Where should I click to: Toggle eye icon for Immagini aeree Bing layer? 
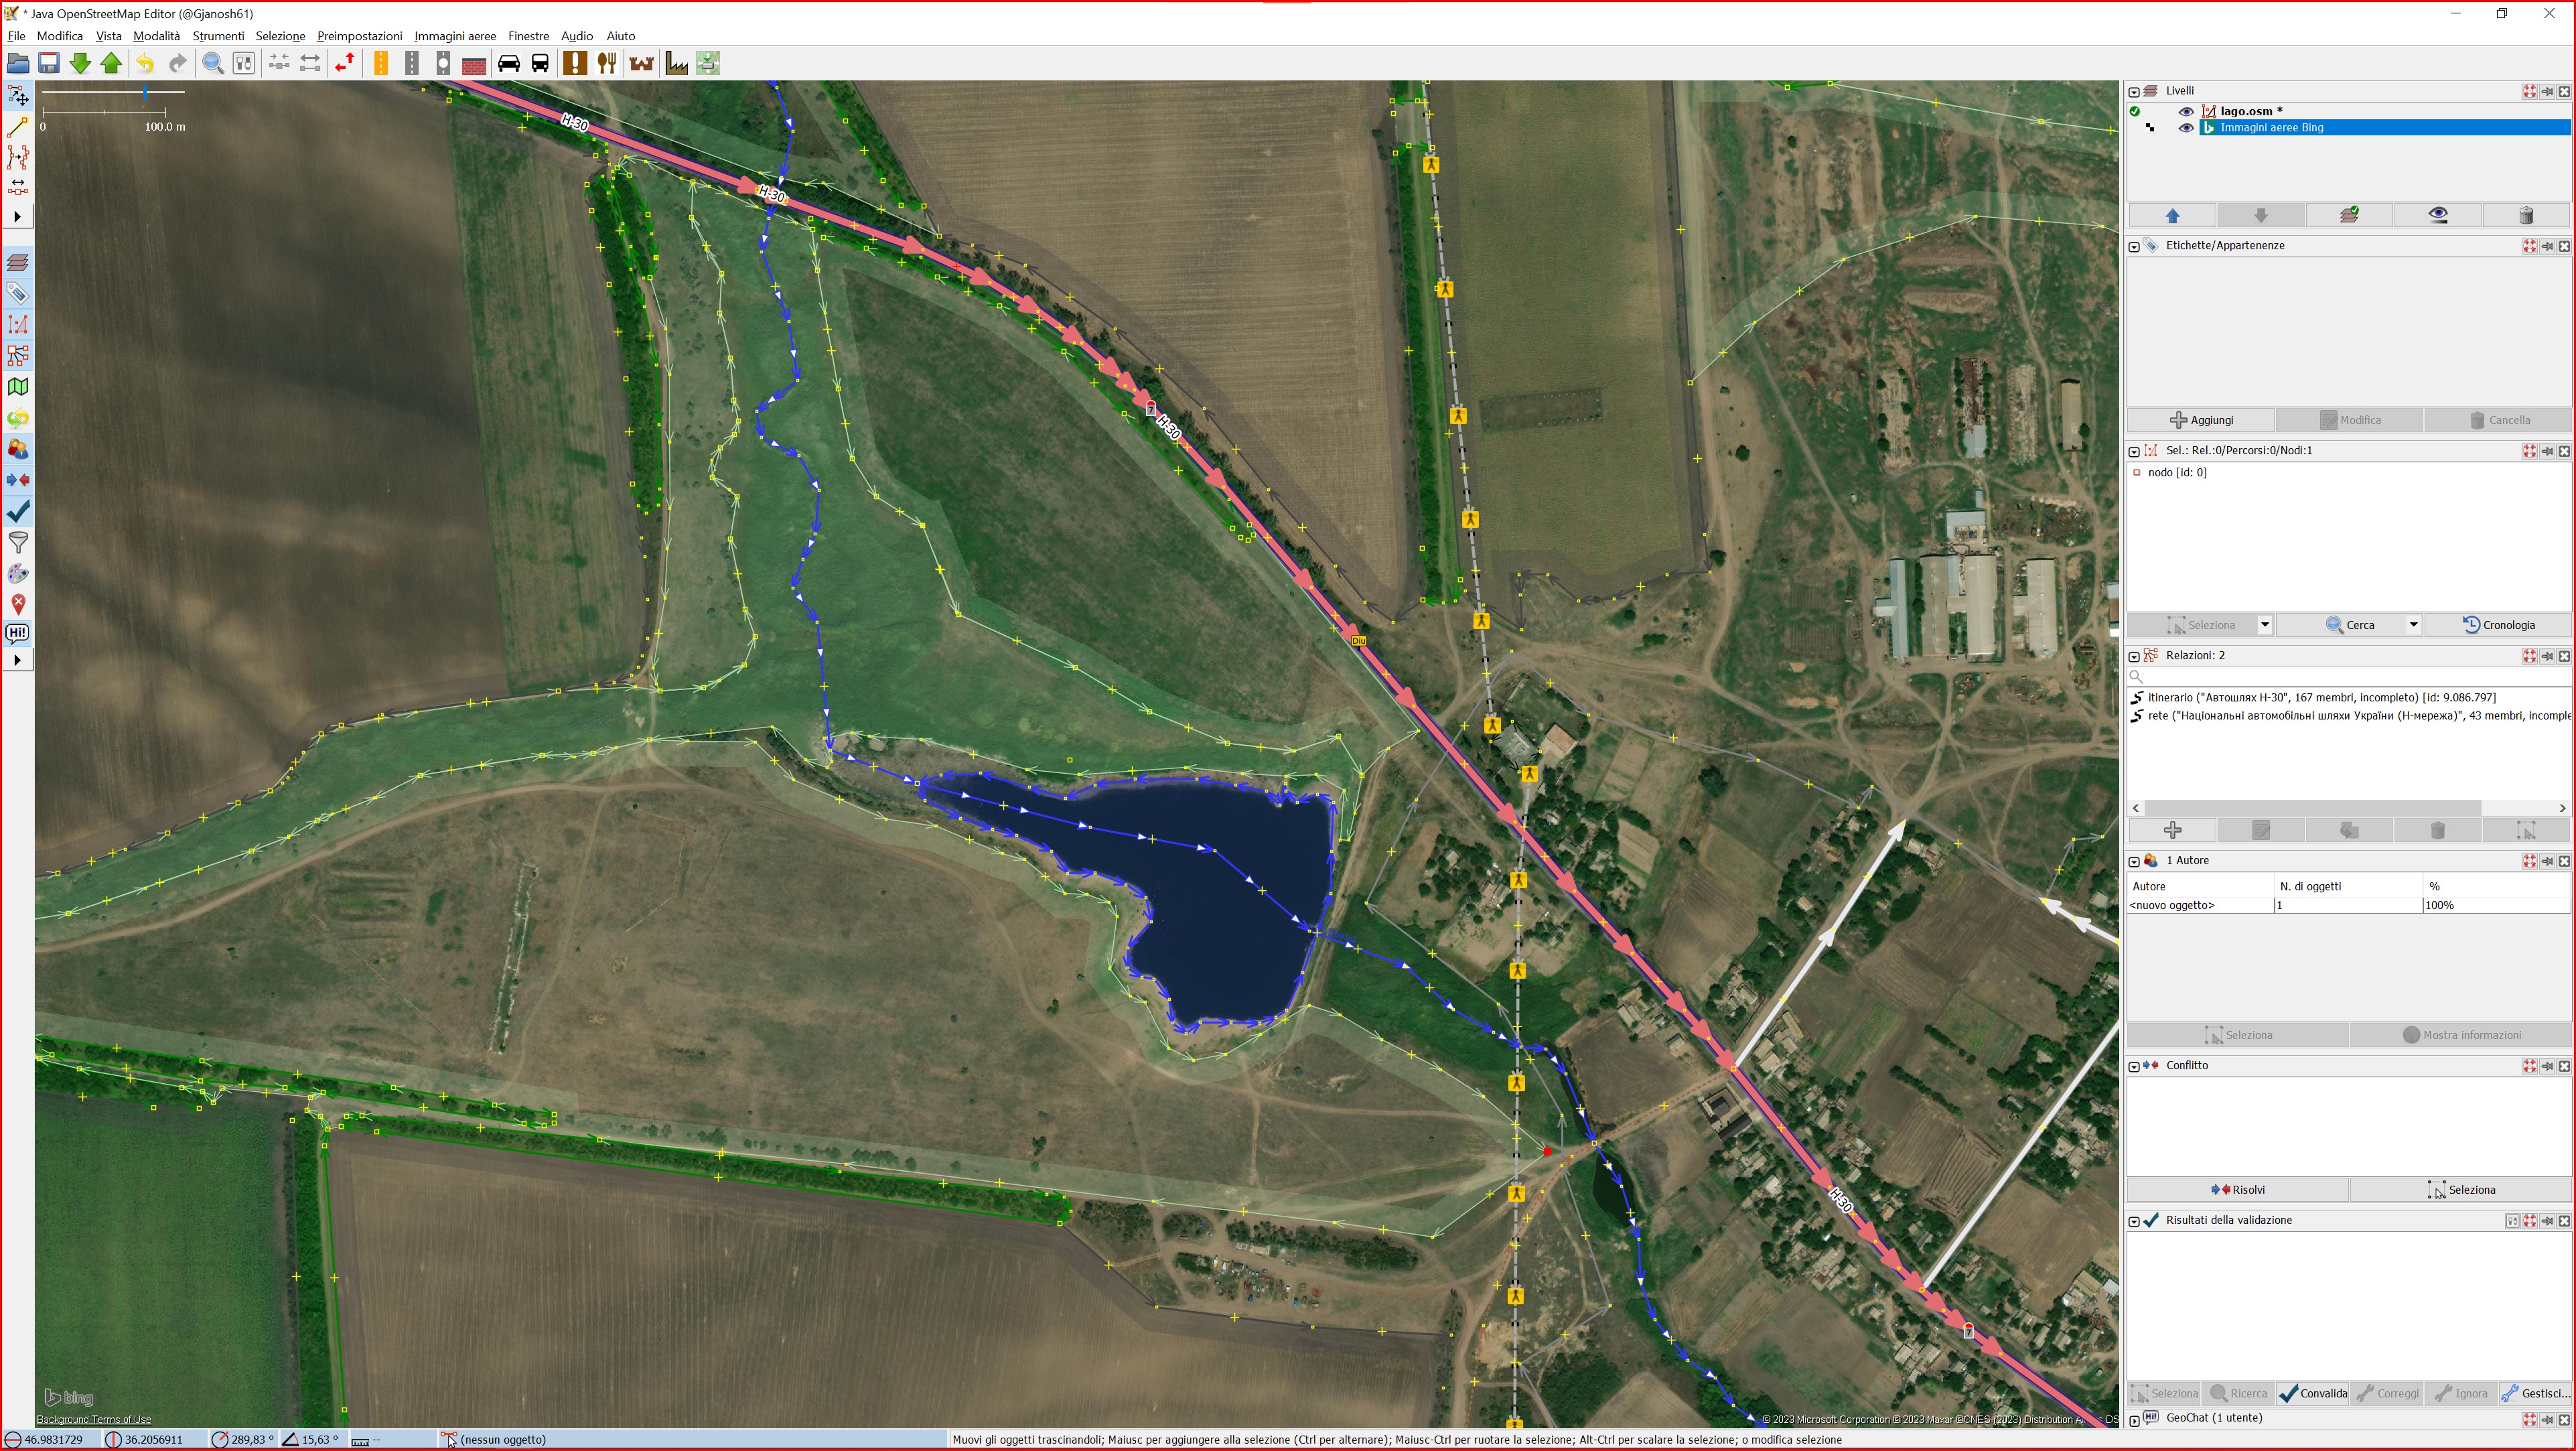click(x=2185, y=128)
